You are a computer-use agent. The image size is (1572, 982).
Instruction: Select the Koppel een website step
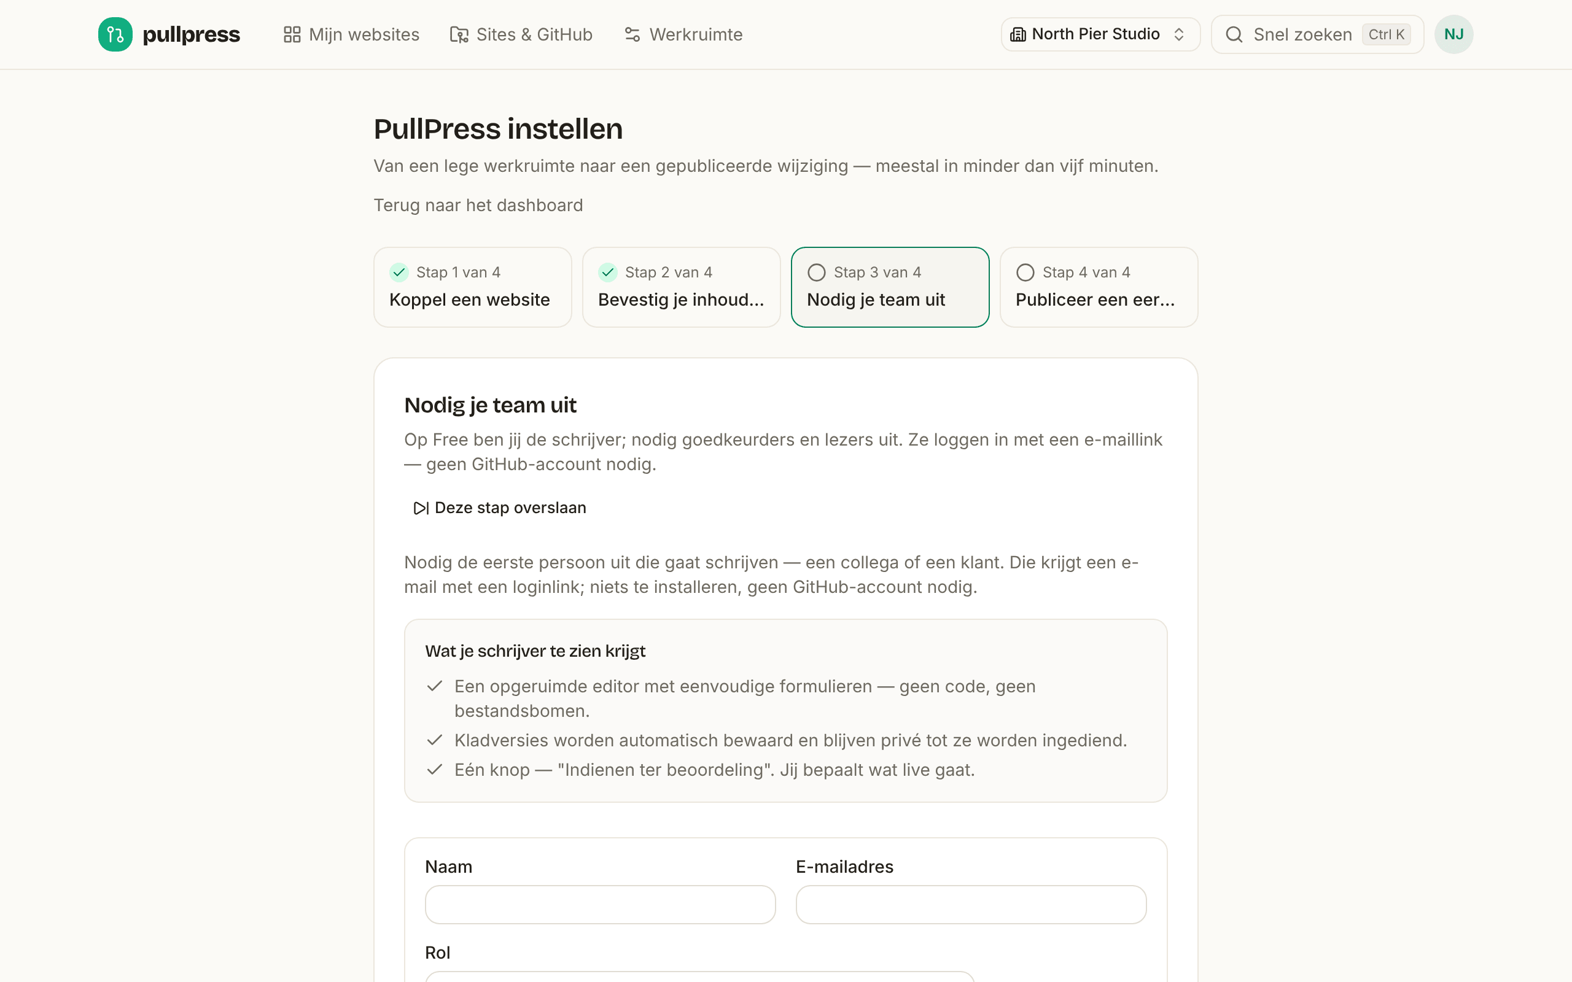(473, 287)
